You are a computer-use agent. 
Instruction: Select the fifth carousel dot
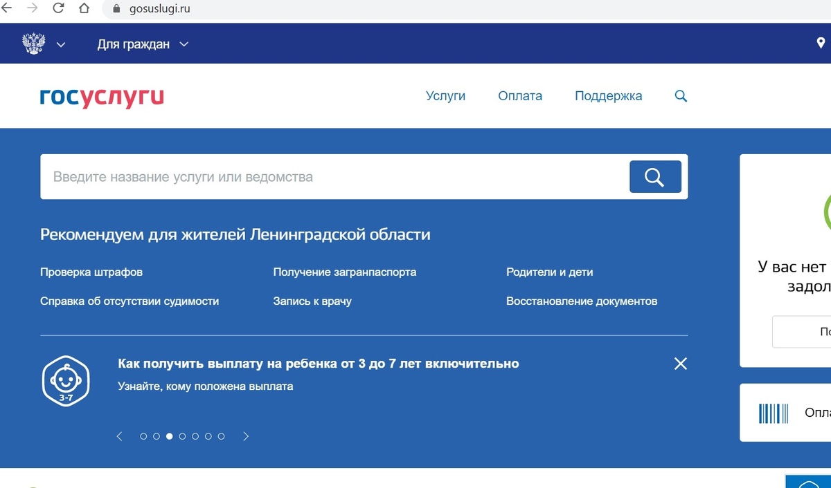pyautogui.click(x=195, y=436)
